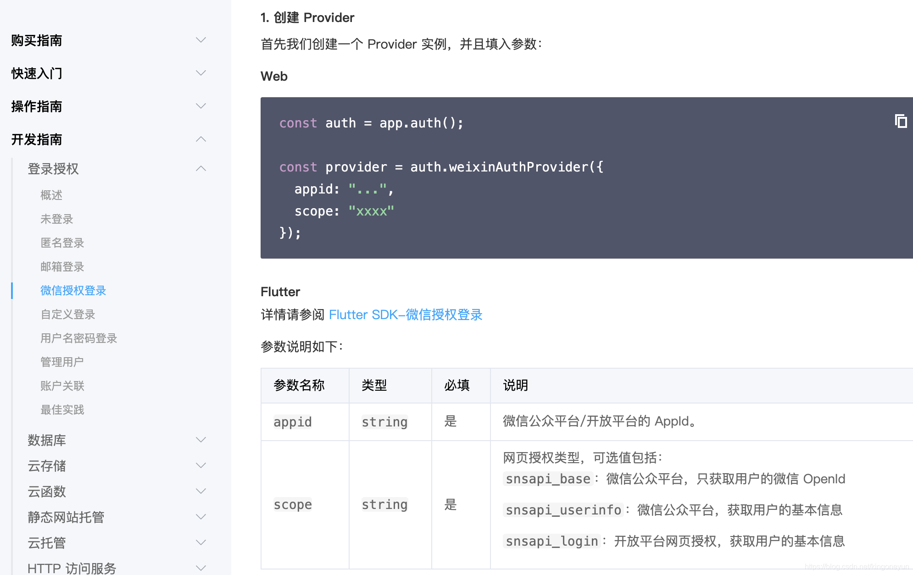Viewport: 913px width, 575px height.
Task: Click the snsapi_userinfo code label
Action: 563,510
